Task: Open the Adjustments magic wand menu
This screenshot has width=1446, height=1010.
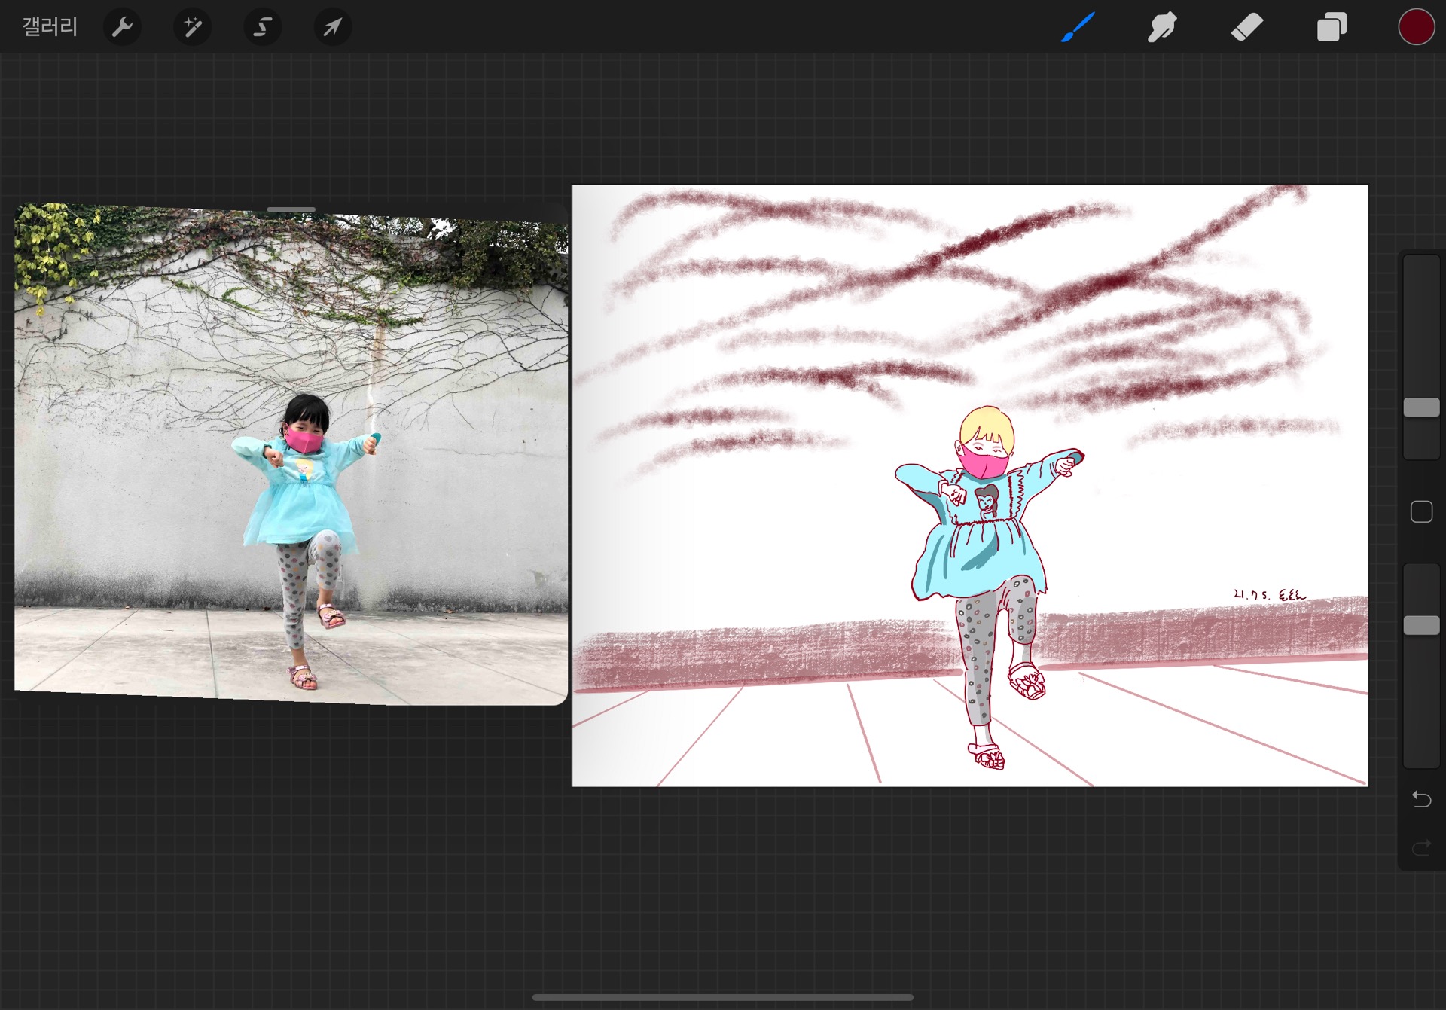Action: (192, 28)
